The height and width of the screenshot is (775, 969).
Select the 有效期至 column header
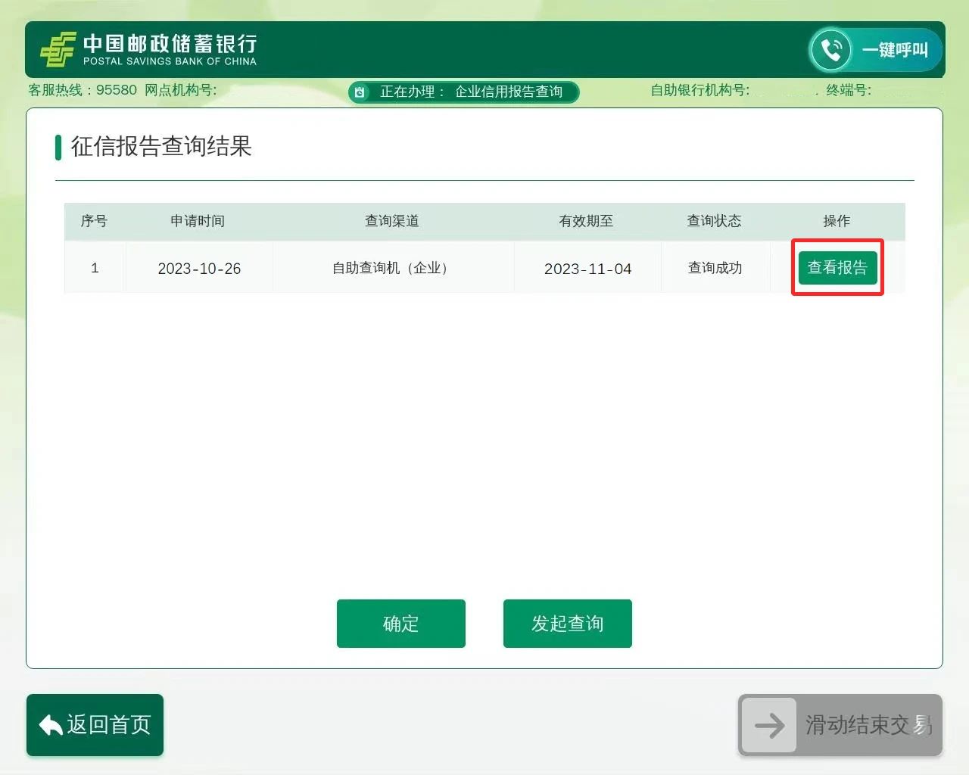(586, 221)
